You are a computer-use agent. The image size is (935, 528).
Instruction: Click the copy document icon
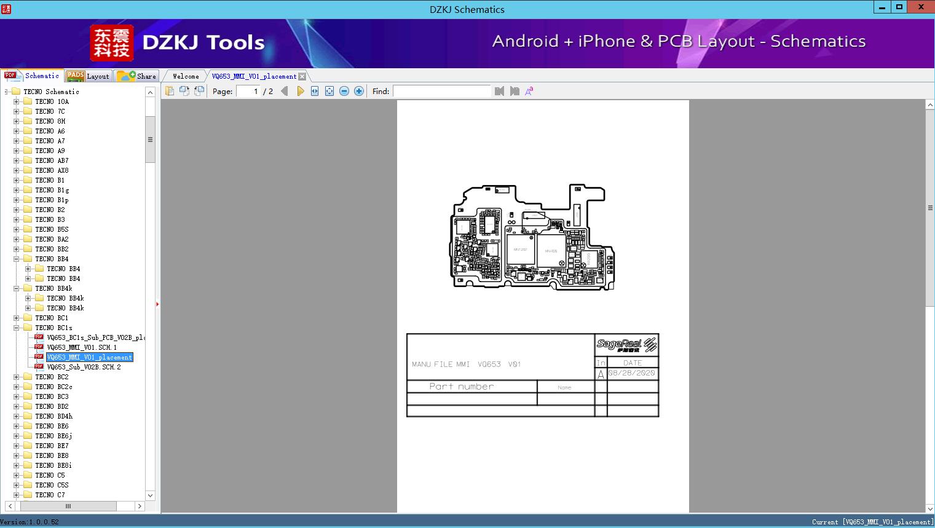tap(169, 91)
